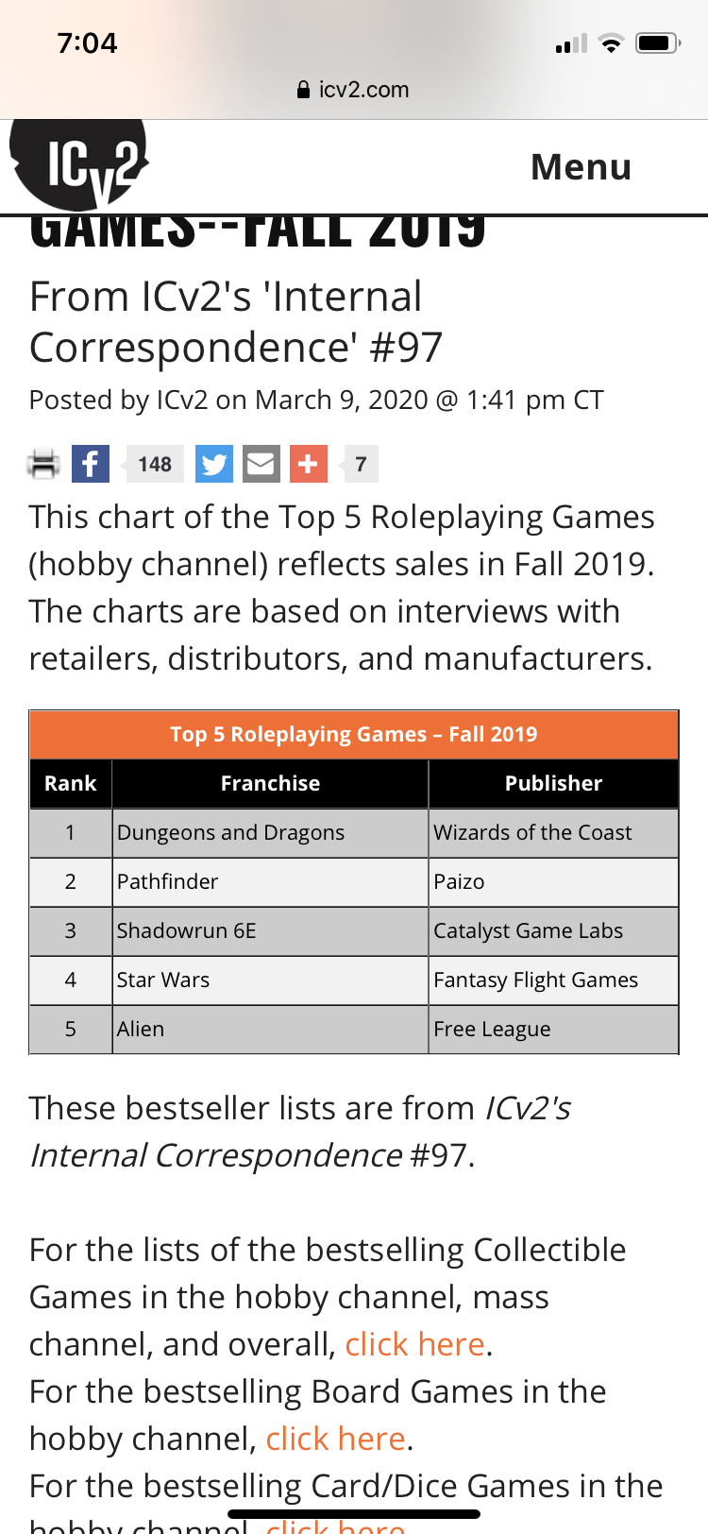Image resolution: width=708 pixels, height=1534 pixels.
Task: Select the Dungeons and Dragons table row
Action: [x=354, y=833]
